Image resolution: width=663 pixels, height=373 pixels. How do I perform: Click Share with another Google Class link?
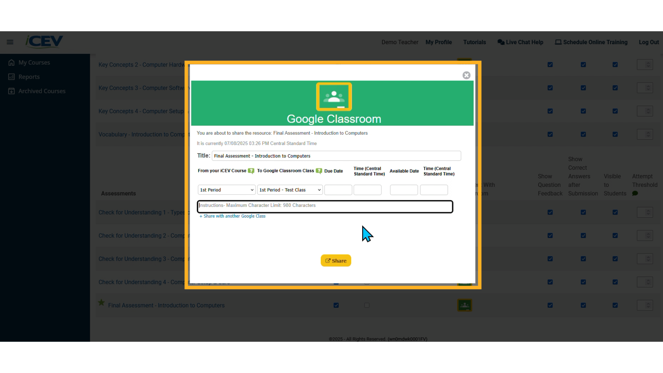[x=232, y=216]
